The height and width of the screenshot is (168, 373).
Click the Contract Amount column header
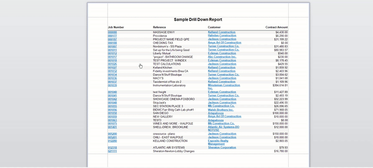pyautogui.click(x=276, y=28)
